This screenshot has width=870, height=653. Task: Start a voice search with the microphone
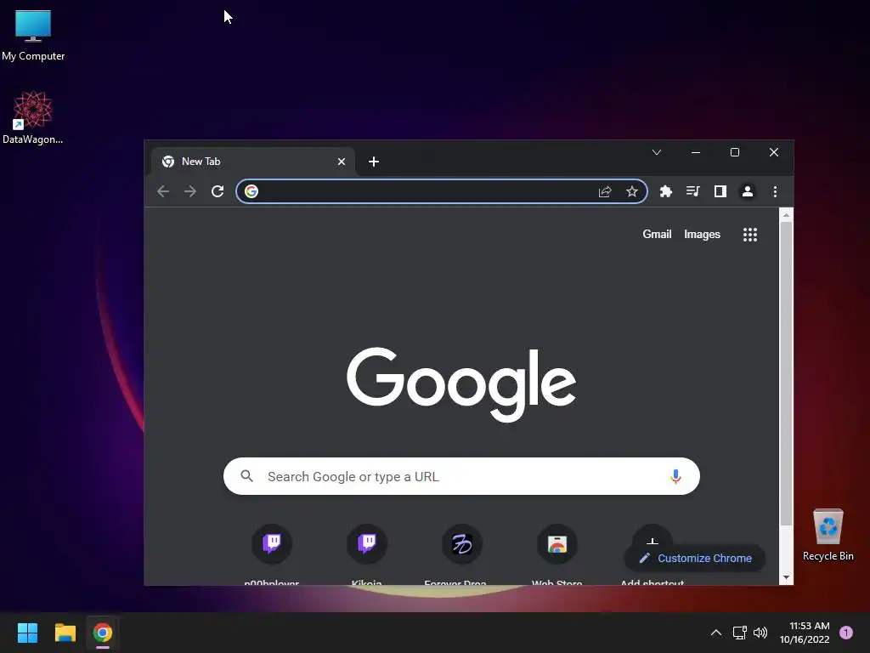(x=675, y=476)
